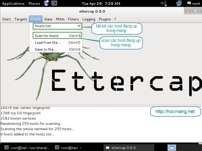The image size is (202, 151).
Task: Close the open Hosts menu
Action: [x=36, y=19]
